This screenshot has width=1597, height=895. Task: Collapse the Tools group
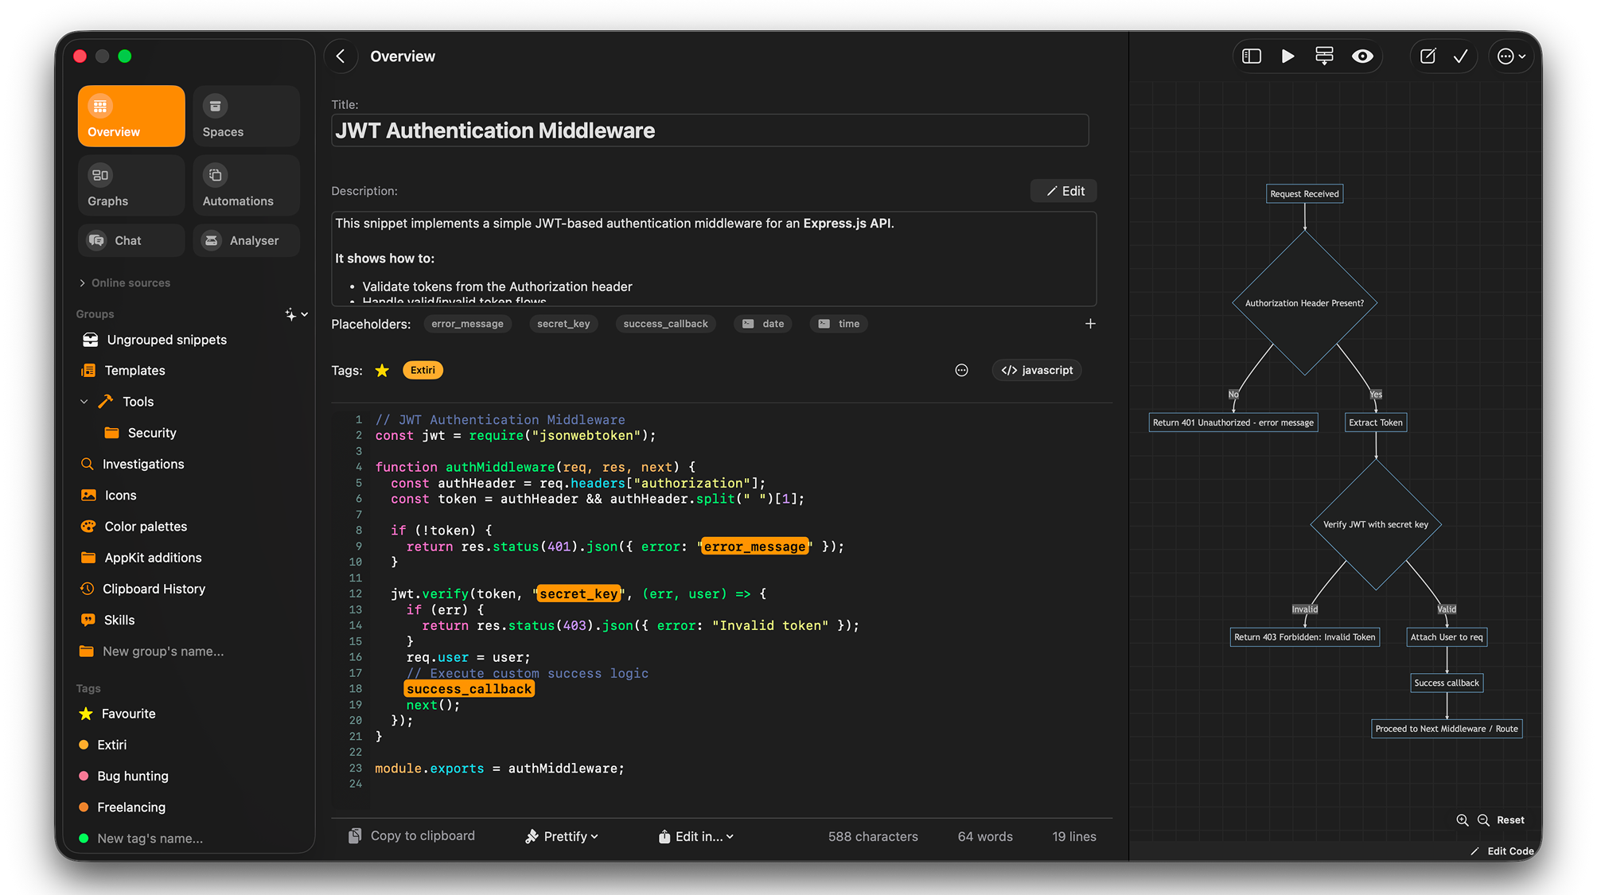pos(84,402)
